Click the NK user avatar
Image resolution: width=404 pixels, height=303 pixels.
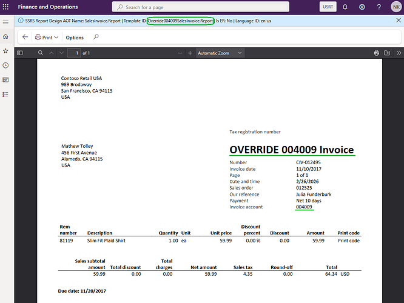(396, 7)
